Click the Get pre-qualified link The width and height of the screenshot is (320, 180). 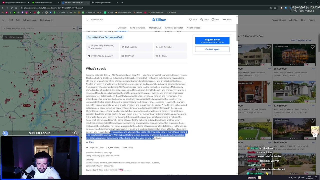[x=113, y=37]
